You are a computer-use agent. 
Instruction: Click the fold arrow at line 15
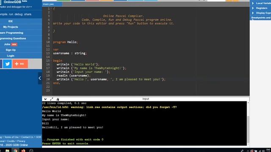(x=51, y=61)
